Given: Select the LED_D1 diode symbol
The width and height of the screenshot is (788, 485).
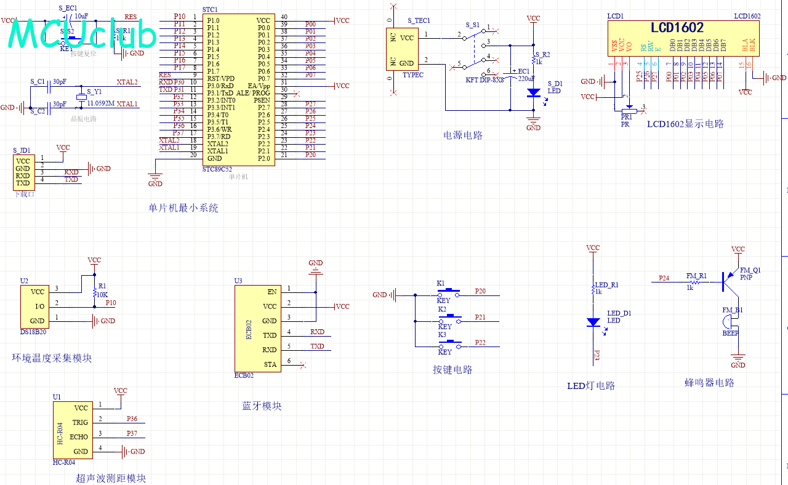Looking at the screenshot, I should [x=593, y=322].
